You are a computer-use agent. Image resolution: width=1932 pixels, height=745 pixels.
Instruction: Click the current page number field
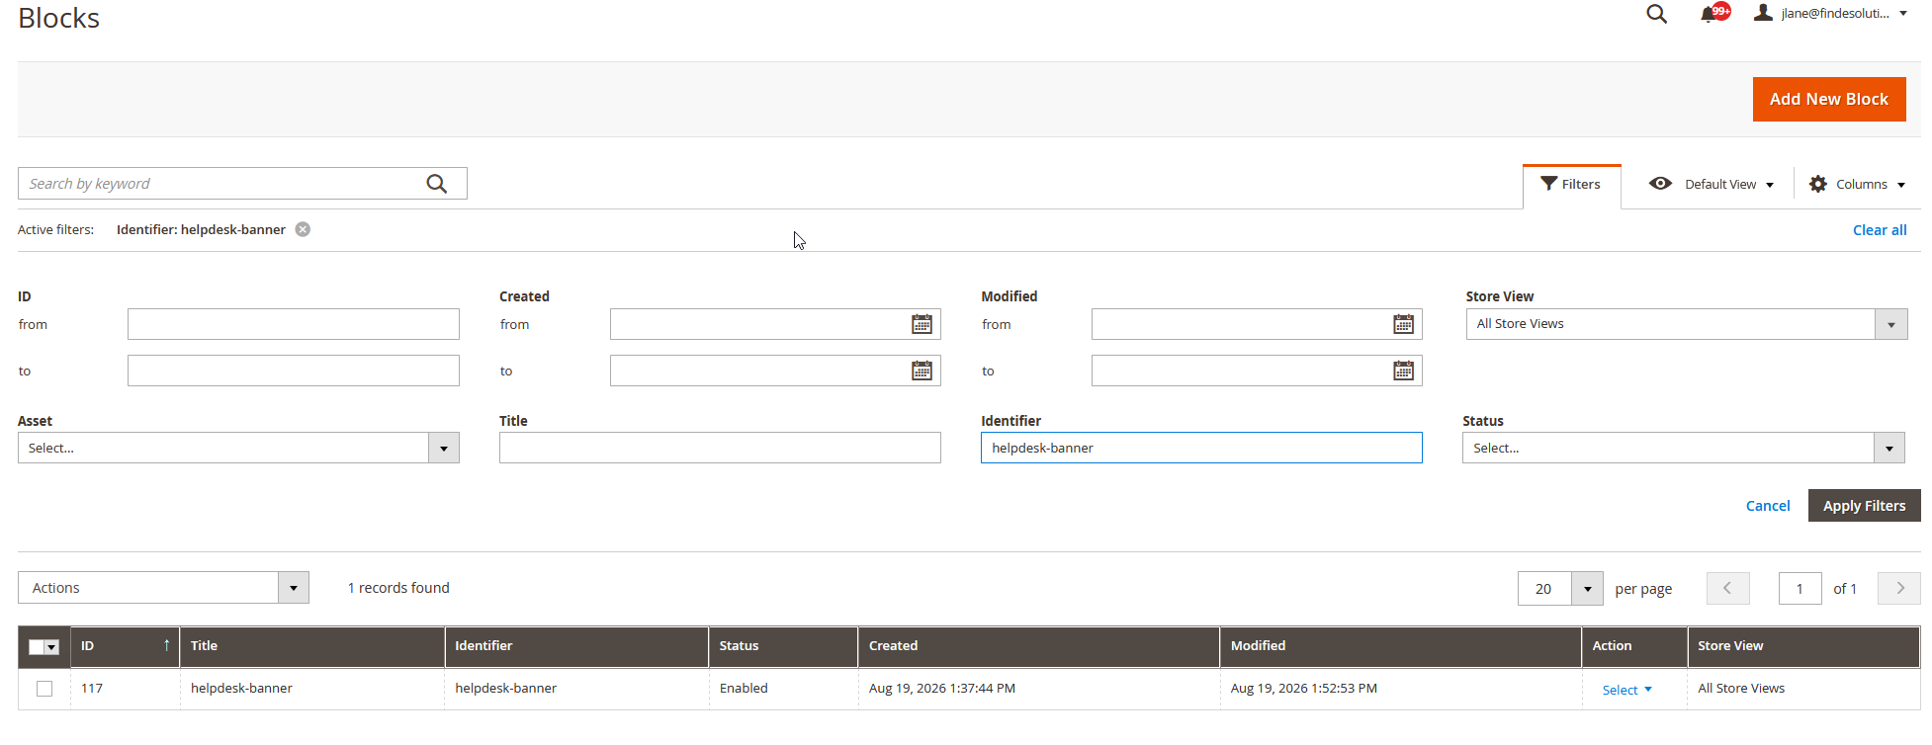[1800, 589]
